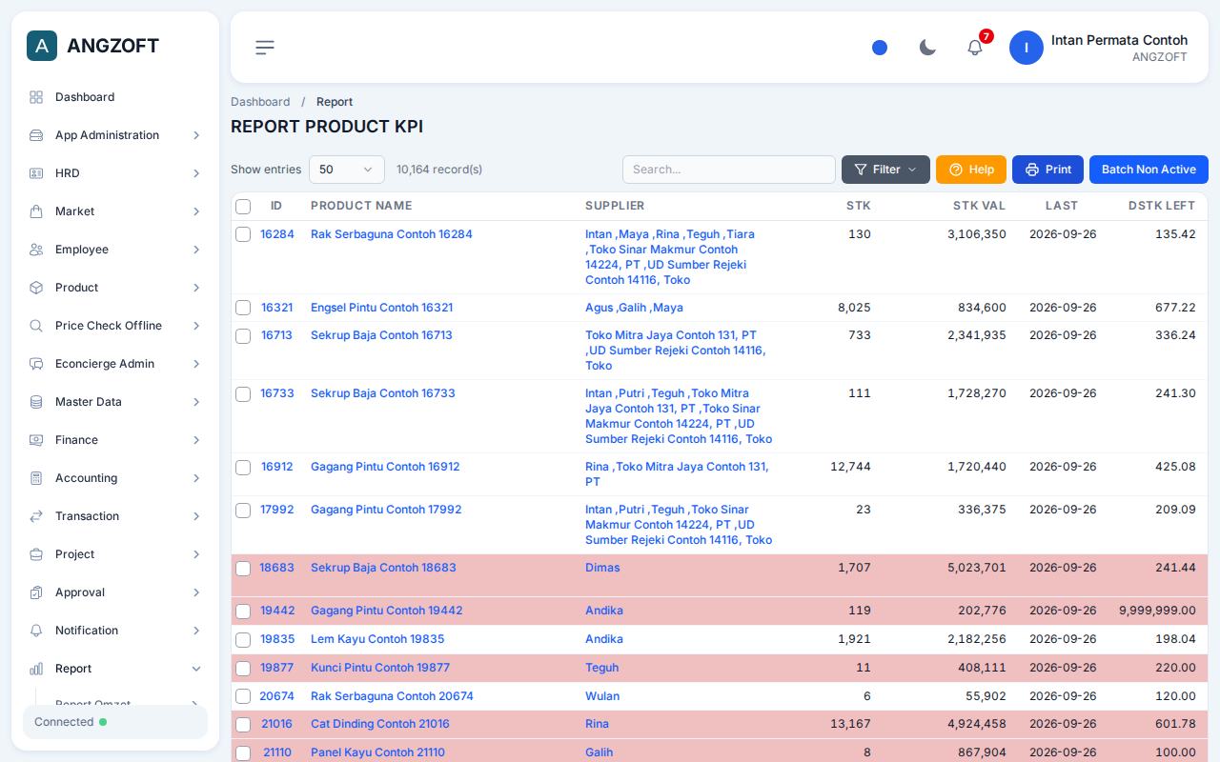Toggle the sidebar hamburger menu icon

(x=265, y=48)
